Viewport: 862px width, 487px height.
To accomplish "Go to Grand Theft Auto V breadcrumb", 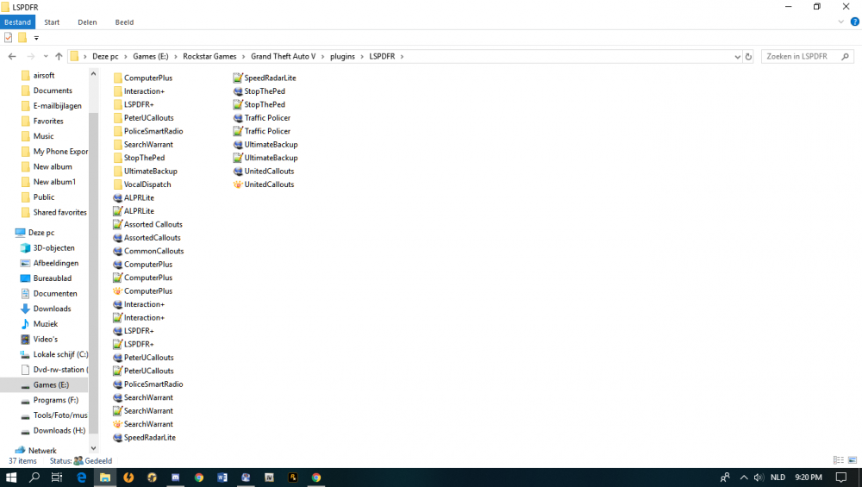I will [x=283, y=57].
